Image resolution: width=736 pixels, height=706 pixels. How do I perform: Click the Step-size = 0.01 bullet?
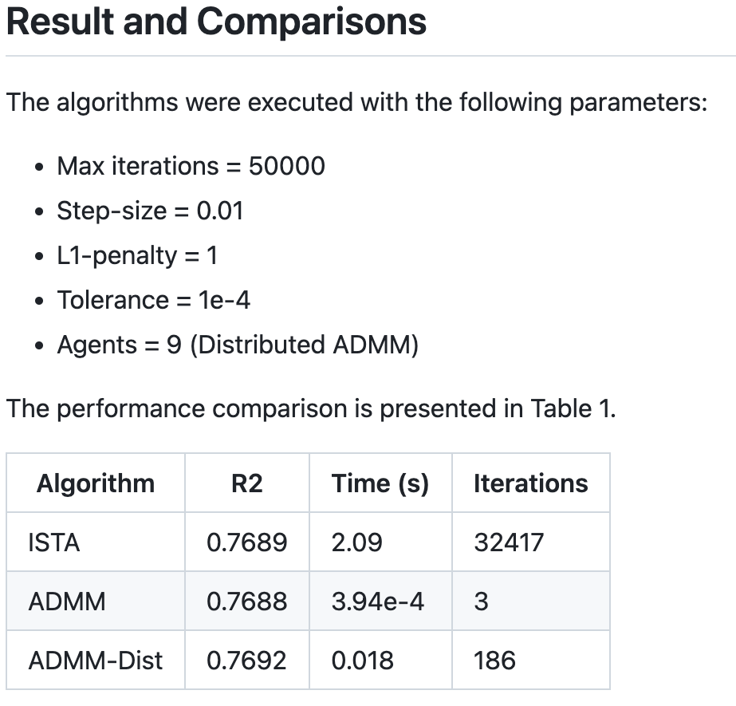pos(150,211)
